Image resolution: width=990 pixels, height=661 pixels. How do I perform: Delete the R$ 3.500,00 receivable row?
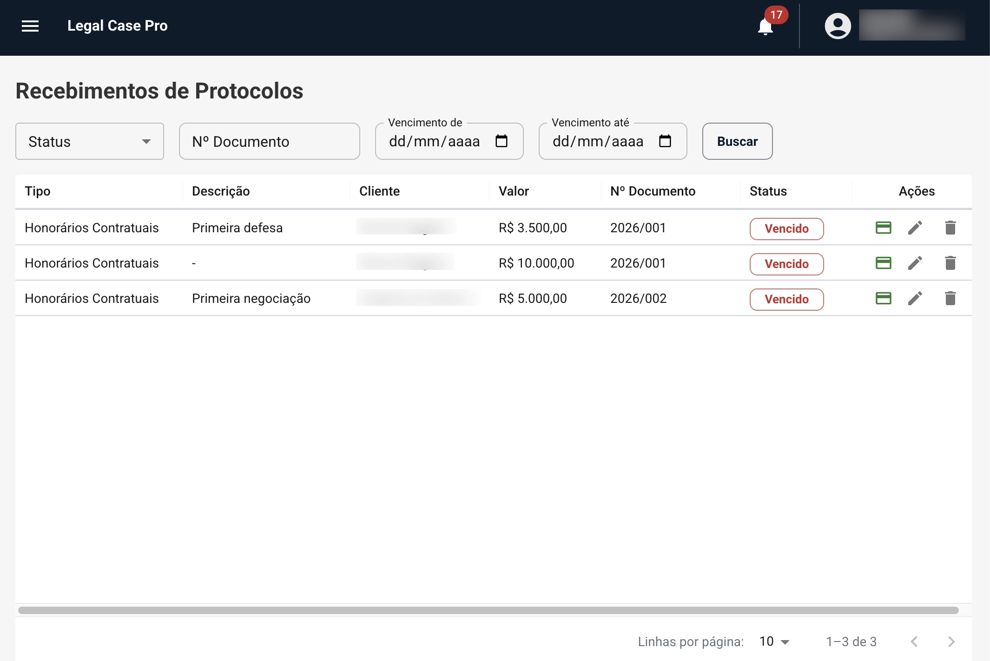coord(950,228)
